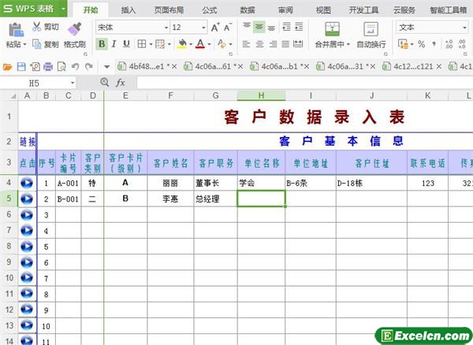
Task: Click the increase decimal places icon
Action: 449,44
